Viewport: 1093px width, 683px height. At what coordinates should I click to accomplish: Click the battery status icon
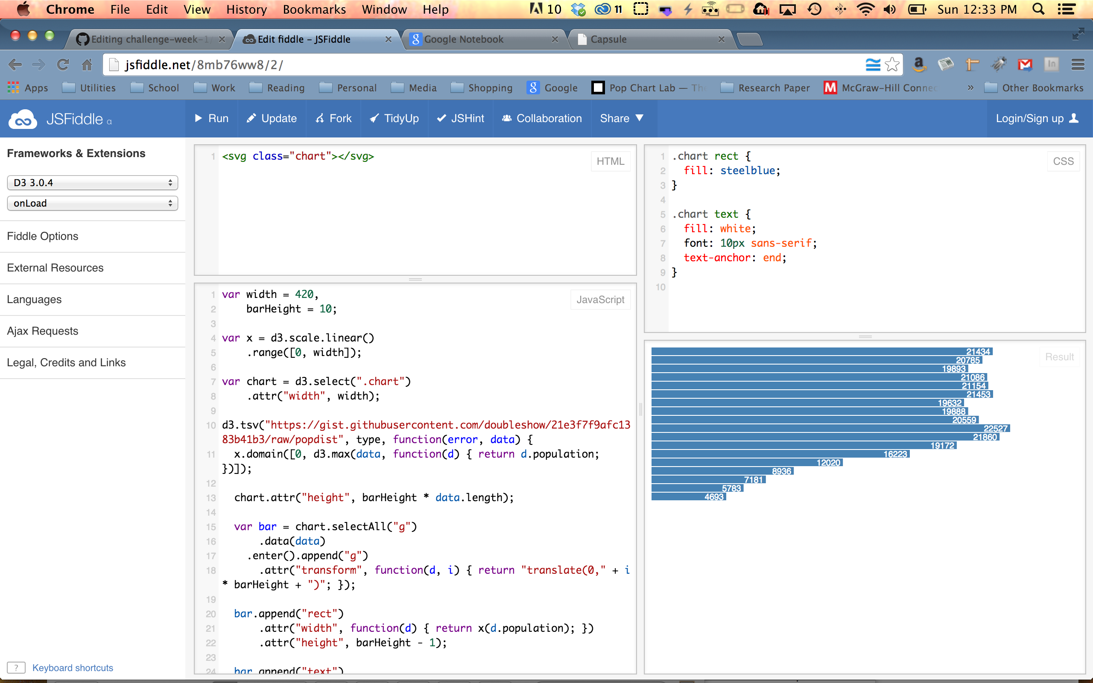pos(917,9)
